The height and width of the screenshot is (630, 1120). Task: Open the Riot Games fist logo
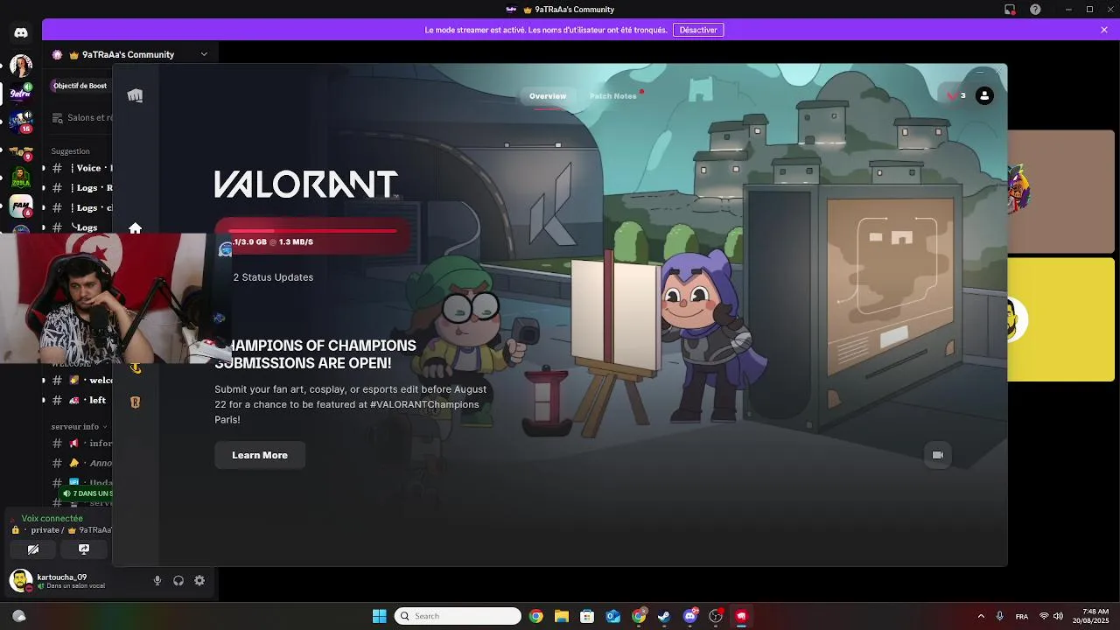coord(135,95)
